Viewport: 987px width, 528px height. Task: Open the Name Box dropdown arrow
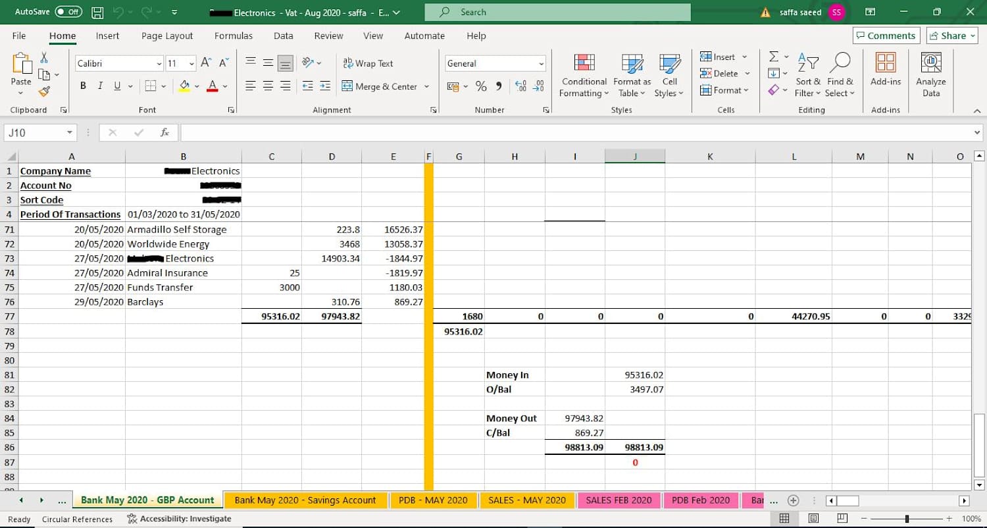pyautogui.click(x=69, y=132)
